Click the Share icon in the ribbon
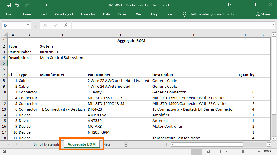Screen dimensions: 277x155 [x=263, y=14]
